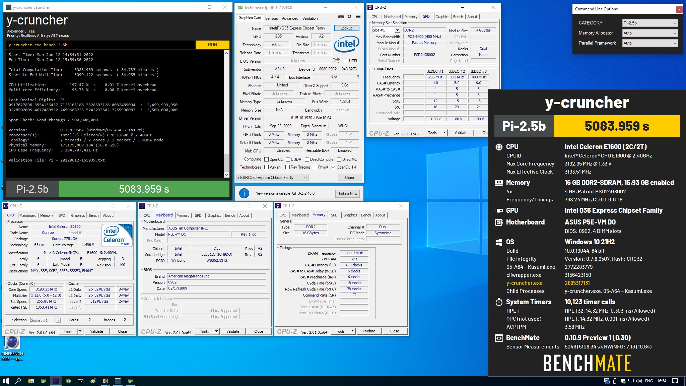
Task: Switch to the GPU-Z Advanced tab
Action: (x=290, y=18)
